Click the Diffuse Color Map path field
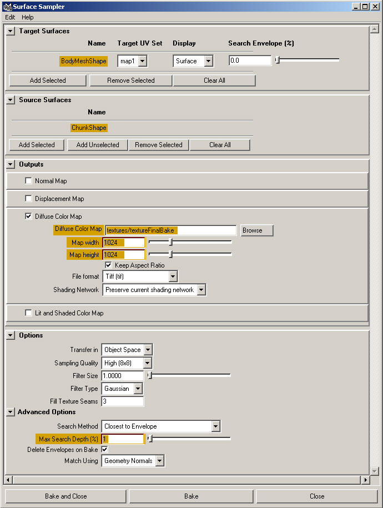383x508 pixels. pyautogui.click(x=171, y=230)
